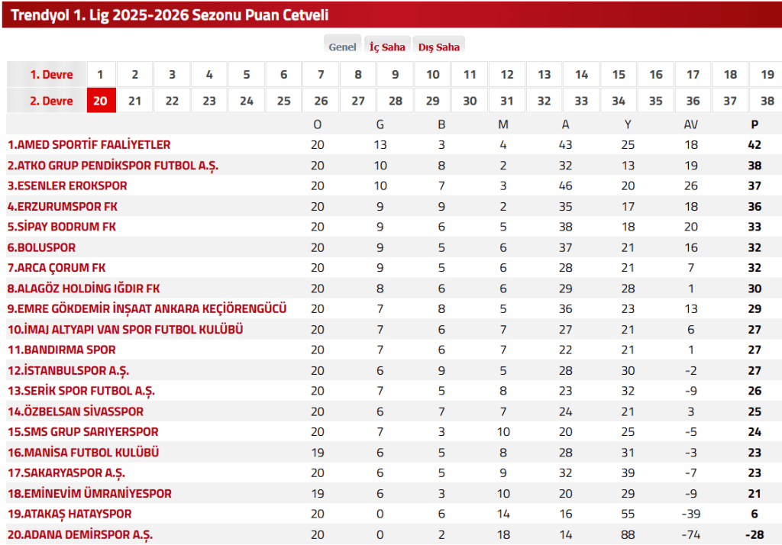
Task: Show week 29 standings
Action: (433, 101)
